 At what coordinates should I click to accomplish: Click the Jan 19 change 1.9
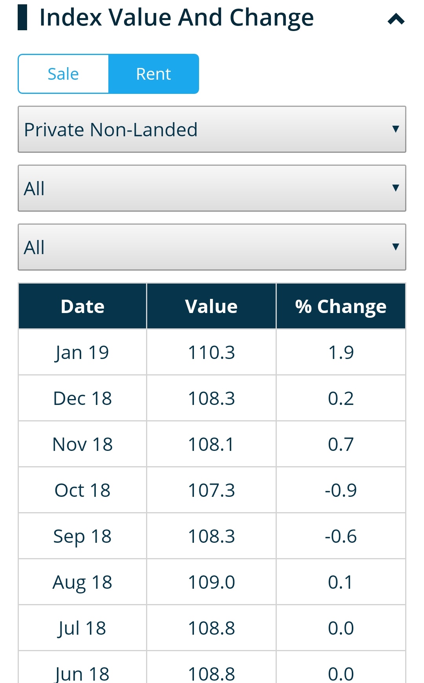(x=341, y=352)
